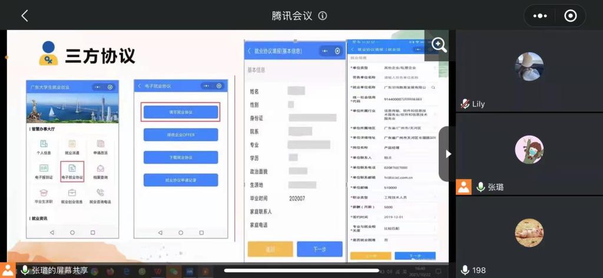The image size is (603, 278).
Task: Collapse the participant panel with side arrow
Action: [448, 154]
